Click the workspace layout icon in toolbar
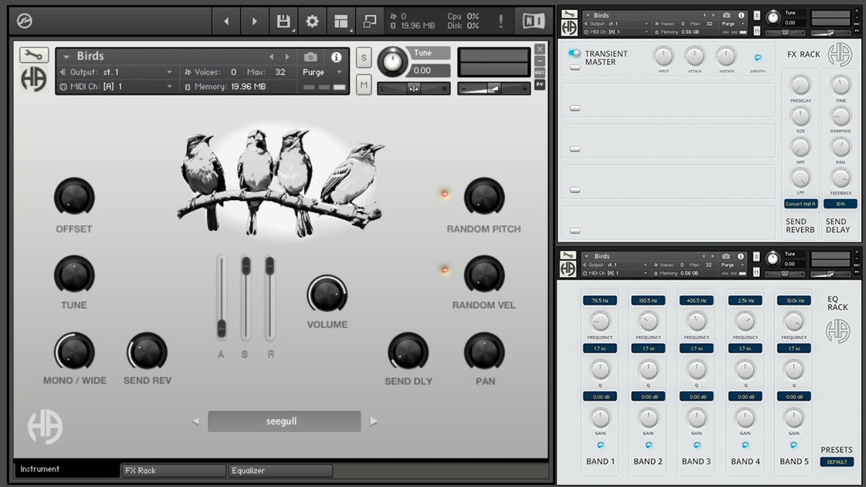 (x=341, y=22)
